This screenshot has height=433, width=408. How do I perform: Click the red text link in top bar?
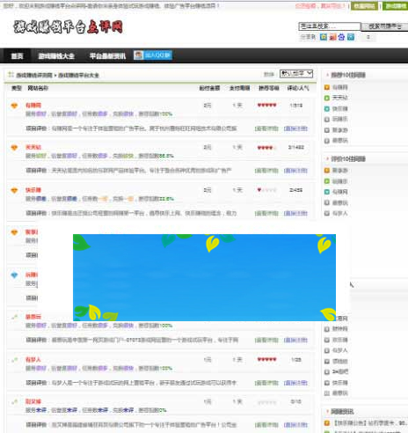pyautogui.click(x=320, y=6)
